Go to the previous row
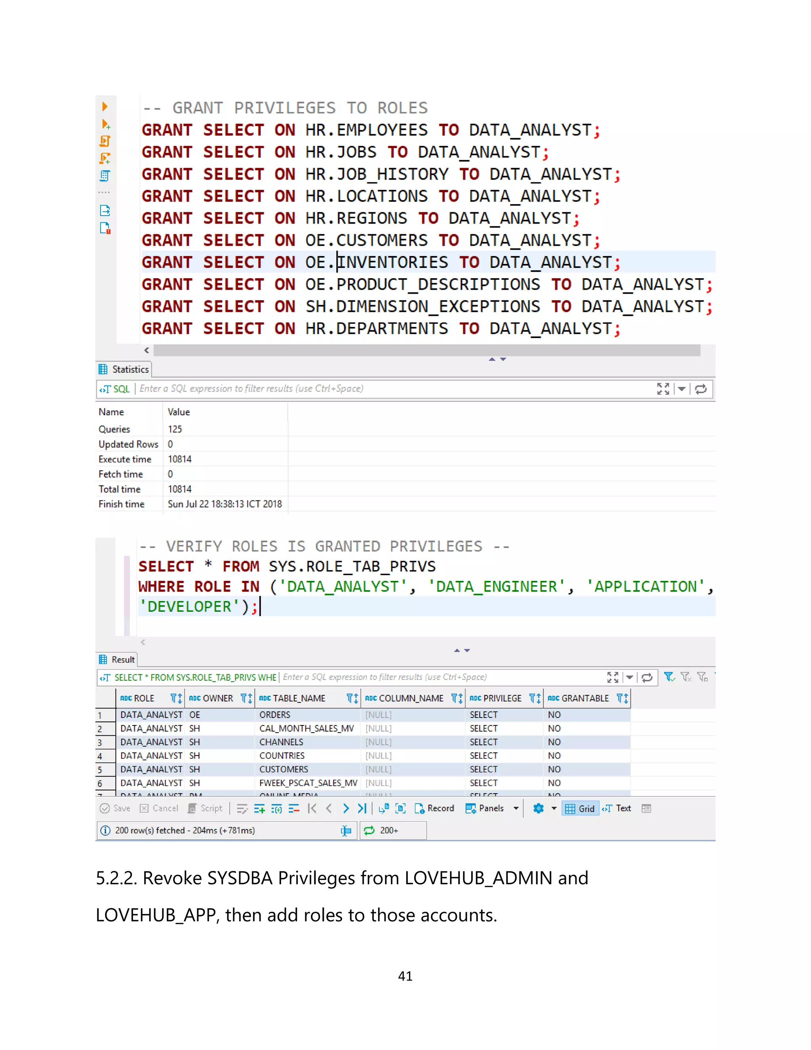The height and width of the screenshot is (1050, 811). tap(329, 809)
